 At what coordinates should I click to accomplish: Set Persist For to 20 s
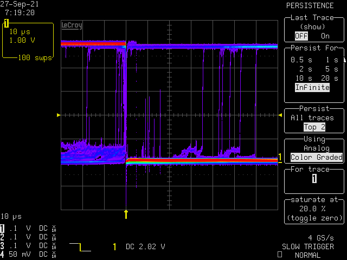tap(330, 78)
